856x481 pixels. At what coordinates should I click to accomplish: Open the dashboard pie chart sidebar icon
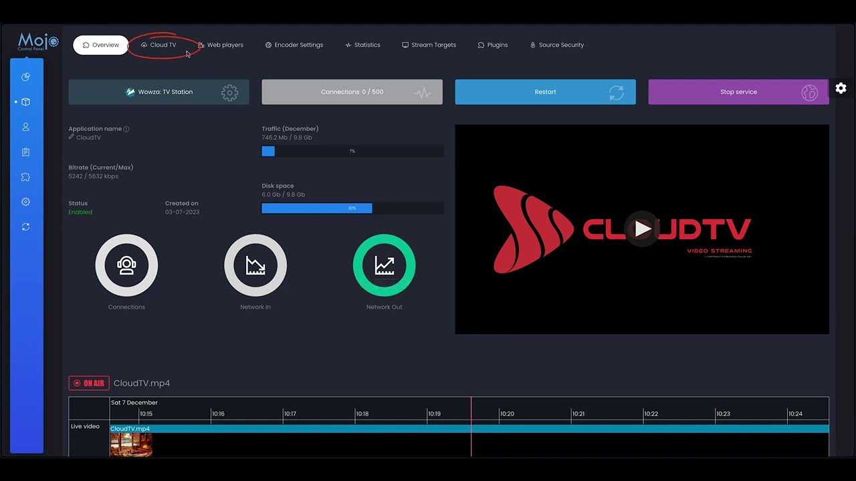point(25,77)
